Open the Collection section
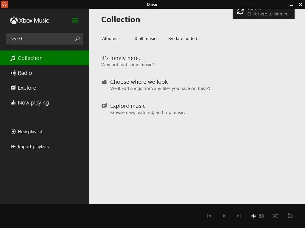Image resolution: width=305 pixels, height=228 pixels. coord(45,58)
